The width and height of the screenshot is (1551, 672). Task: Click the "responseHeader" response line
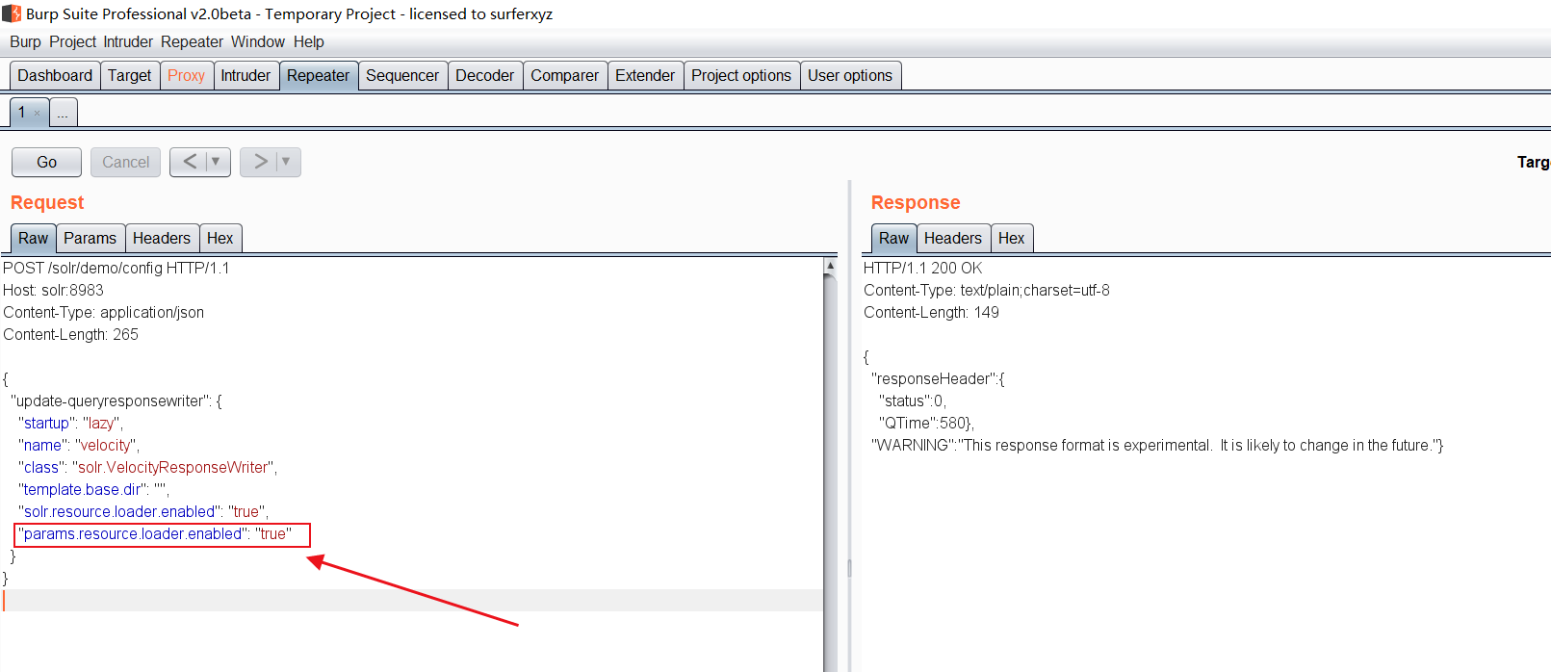coord(938,378)
